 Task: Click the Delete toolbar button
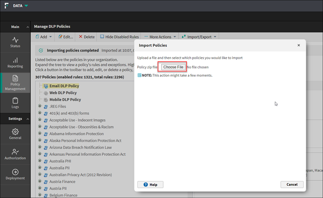coord(87,37)
